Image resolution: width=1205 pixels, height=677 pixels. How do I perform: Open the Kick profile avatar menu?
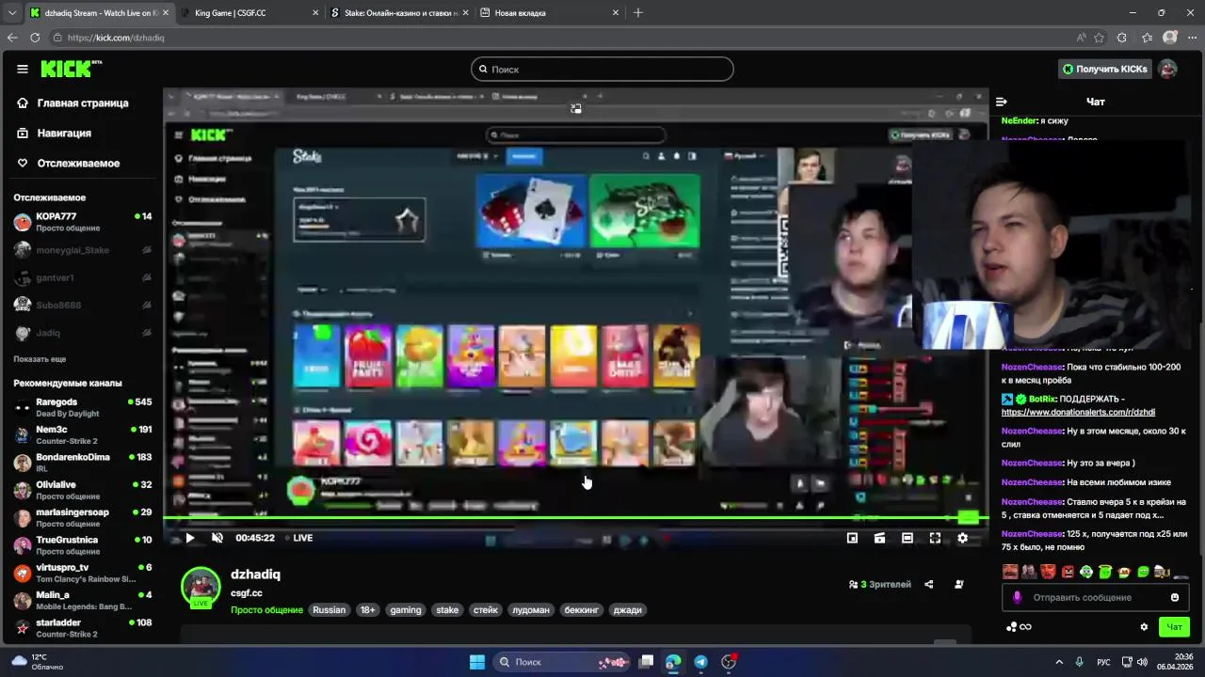(x=1167, y=69)
